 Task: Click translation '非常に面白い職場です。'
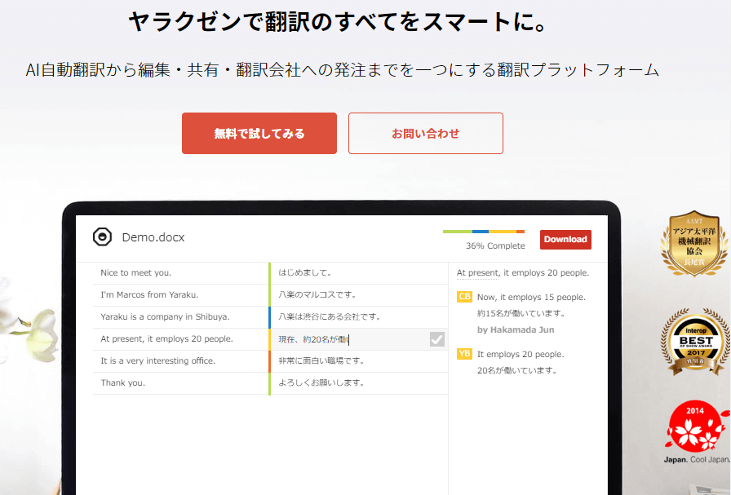point(321,360)
